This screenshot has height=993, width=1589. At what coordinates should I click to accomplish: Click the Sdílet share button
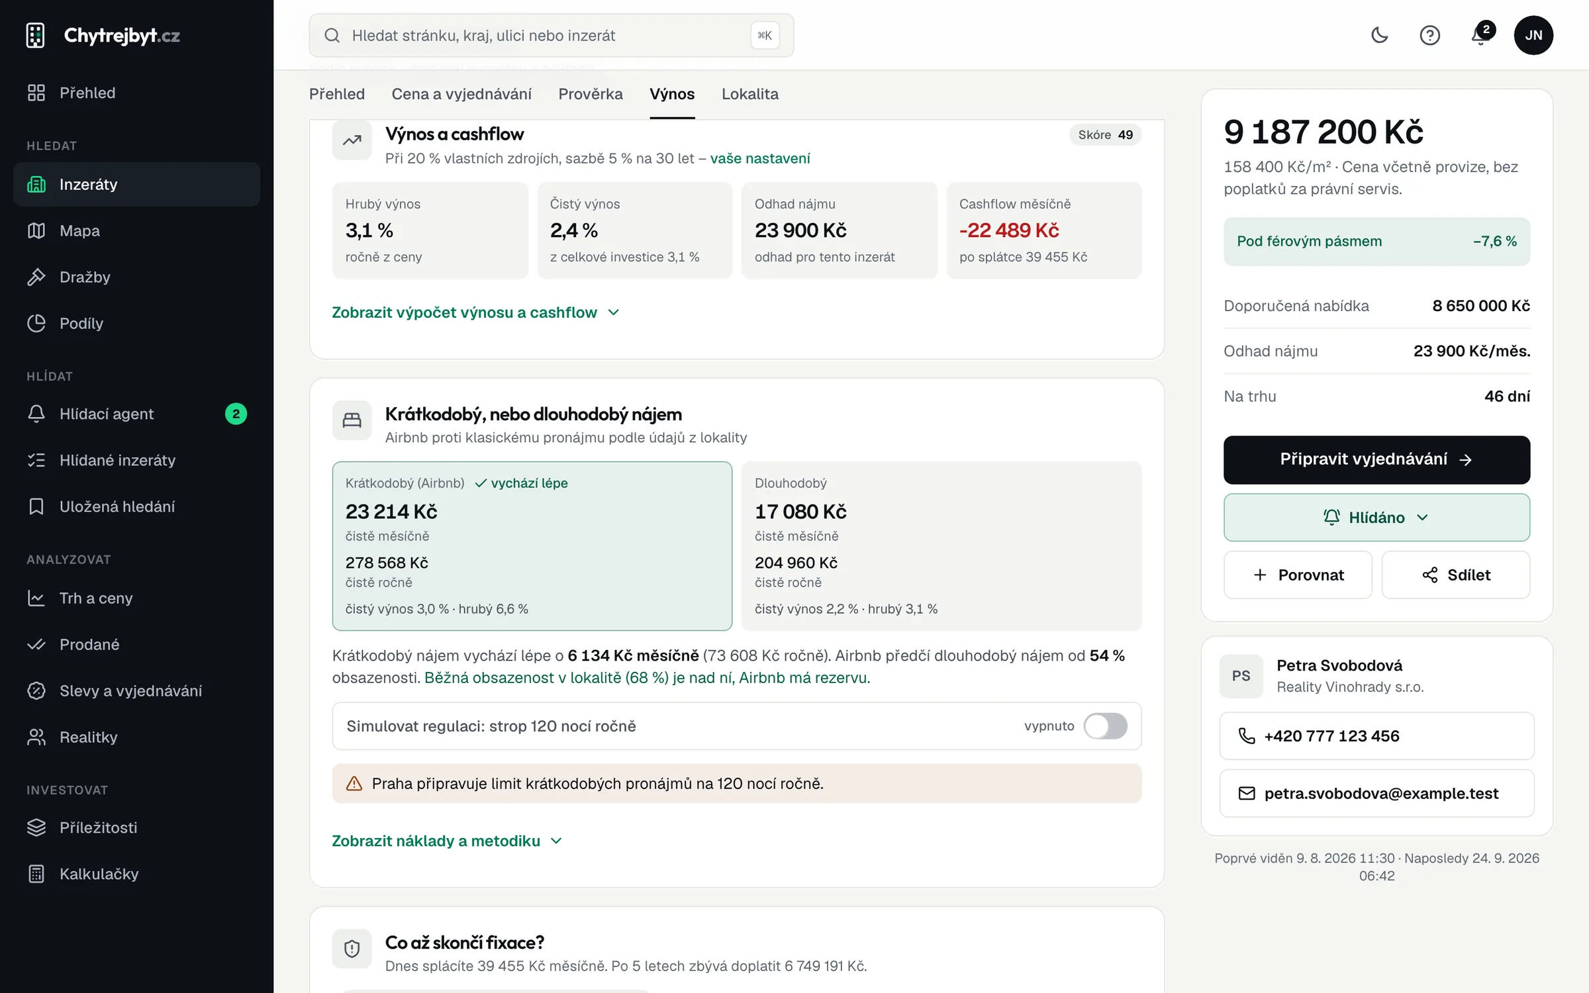point(1455,575)
